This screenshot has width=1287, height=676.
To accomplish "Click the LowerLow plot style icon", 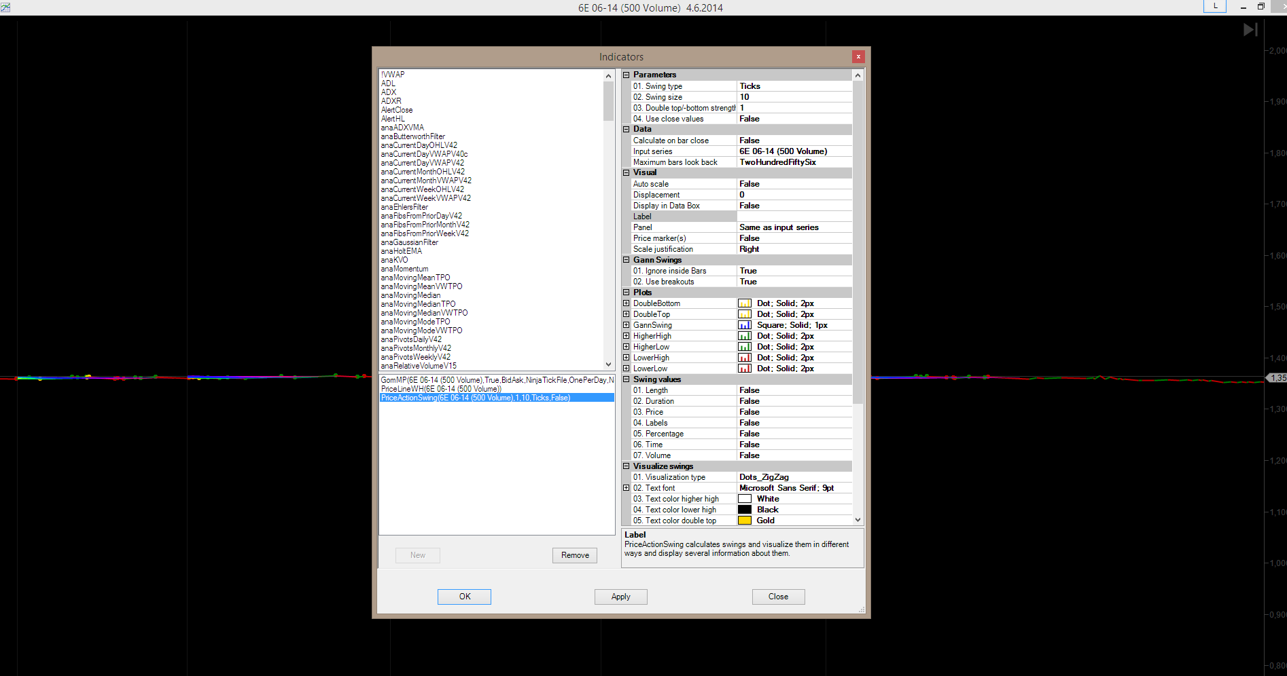I will tap(745, 369).
